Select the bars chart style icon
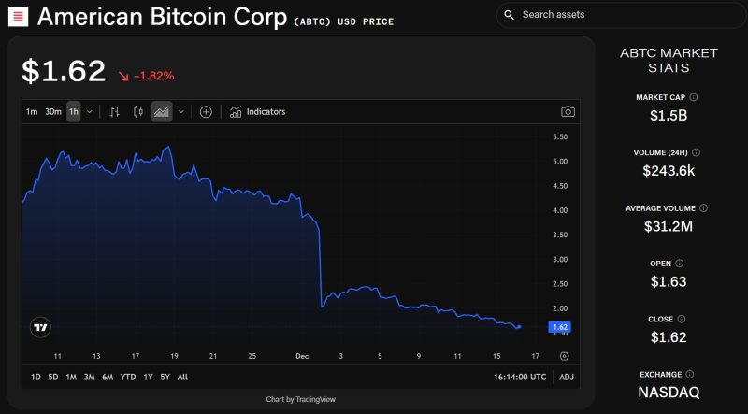The height and width of the screenshot is (414, 748). [x=115, y=112]
